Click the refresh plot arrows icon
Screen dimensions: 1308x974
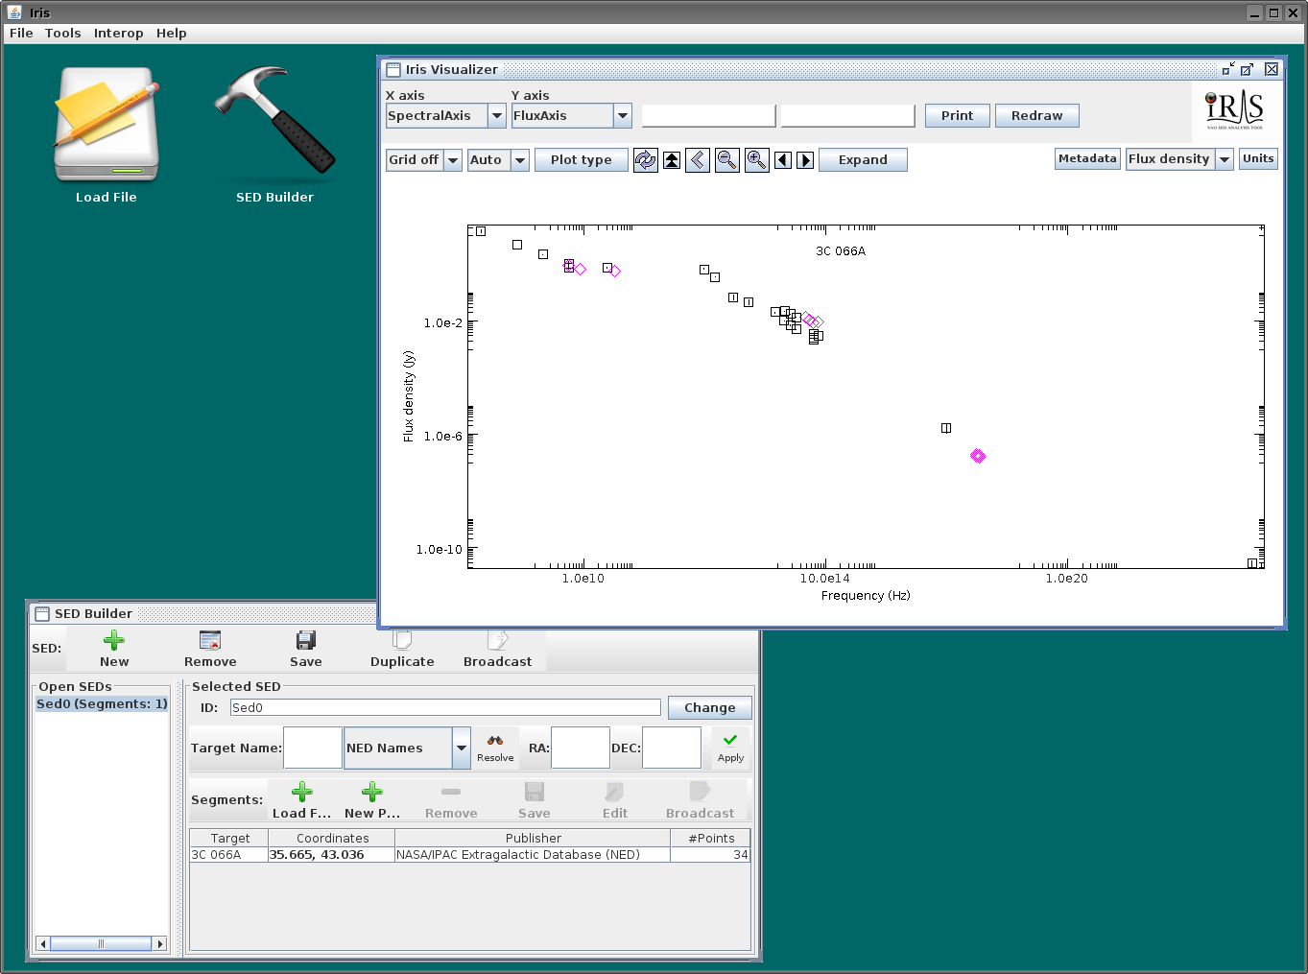coord(646,160)
